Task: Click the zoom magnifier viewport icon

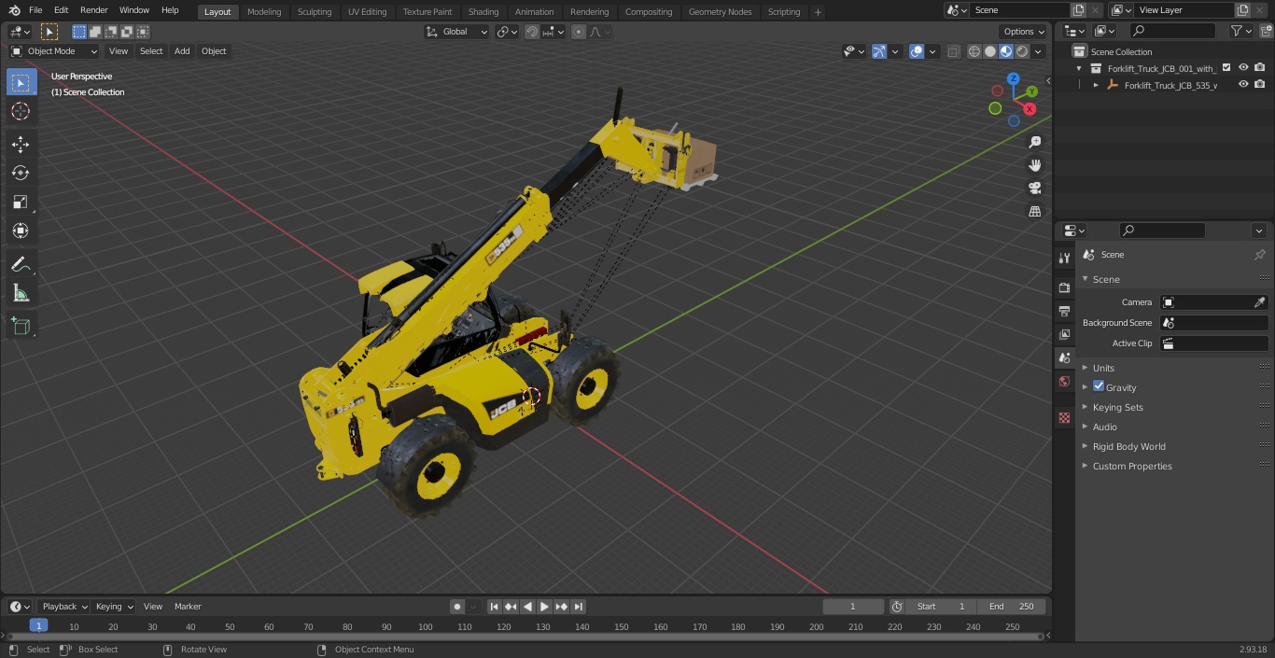Action: tap(1034, 142)
